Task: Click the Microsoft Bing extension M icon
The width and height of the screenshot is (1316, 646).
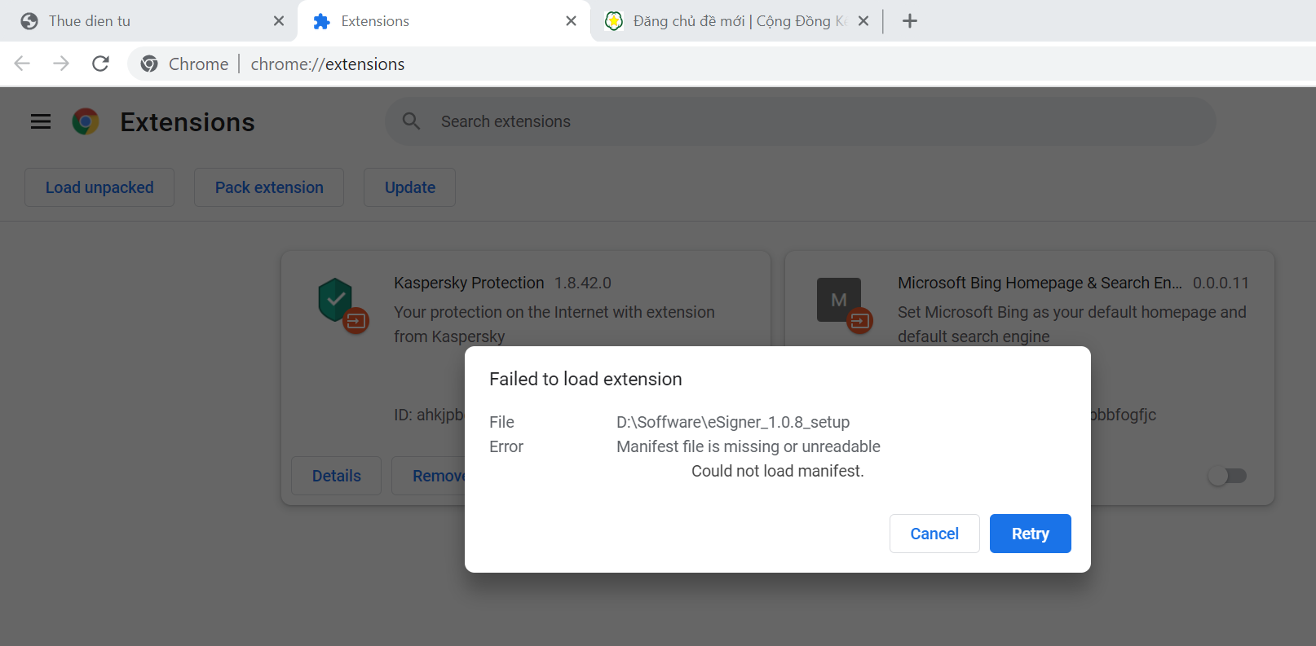Action: (838, 300)
